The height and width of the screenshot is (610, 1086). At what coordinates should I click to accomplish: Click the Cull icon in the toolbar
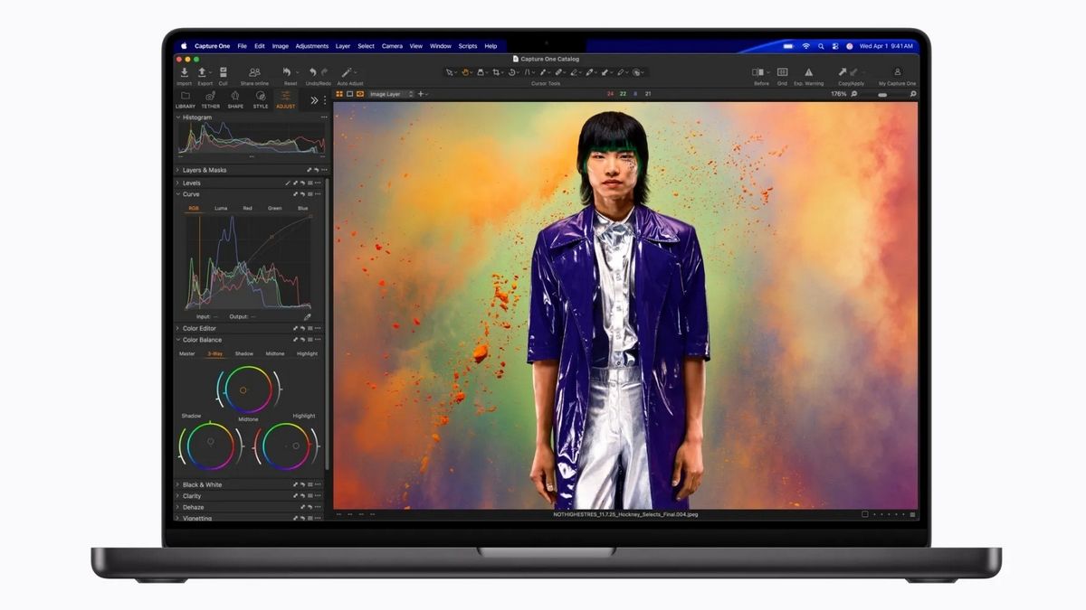tap(224, 72)
